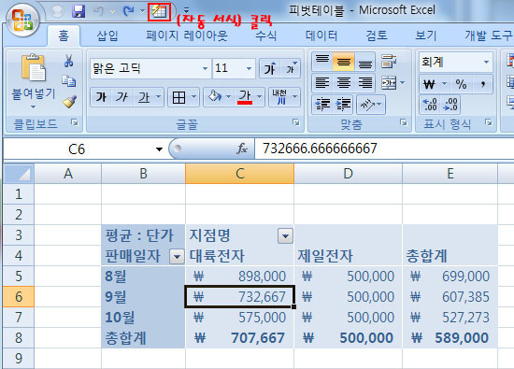Viewport: 514px width, 369px height.
Task: Apply comma style button
Action: pyautogui.click(x=482, y=84)
